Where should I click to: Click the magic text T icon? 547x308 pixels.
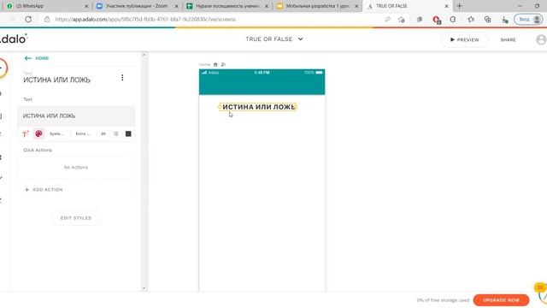coord(26,133)
